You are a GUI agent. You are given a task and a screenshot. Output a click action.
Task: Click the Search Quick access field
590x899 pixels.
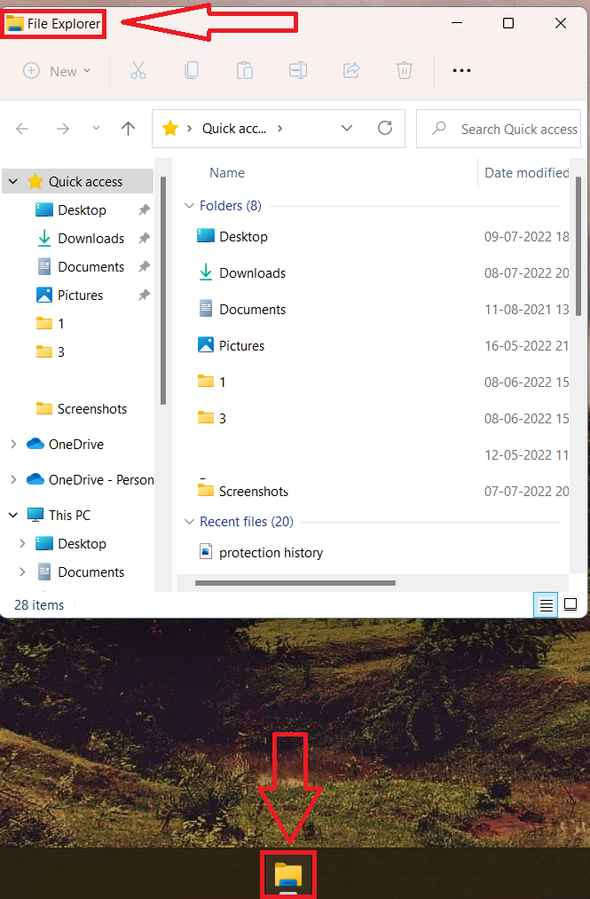(499, 129)
